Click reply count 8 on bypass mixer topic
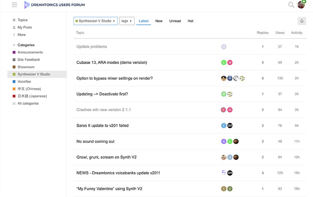Image resolution: width=313 pixels, height=197 pixels. 263,78
